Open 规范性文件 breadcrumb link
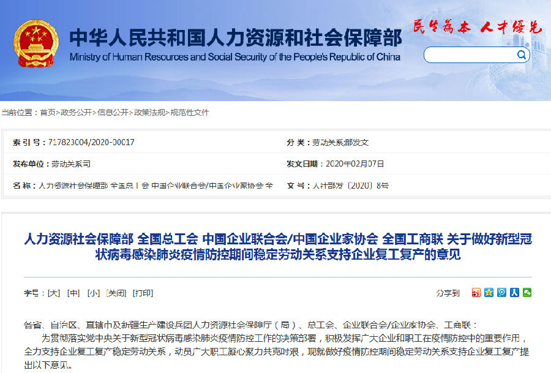The height and width of the screenshot is (373, 551). tap(189, 113)
